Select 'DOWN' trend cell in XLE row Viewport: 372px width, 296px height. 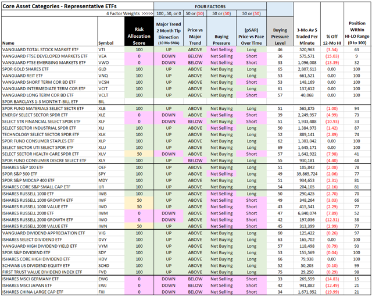(x=169, y=115)
